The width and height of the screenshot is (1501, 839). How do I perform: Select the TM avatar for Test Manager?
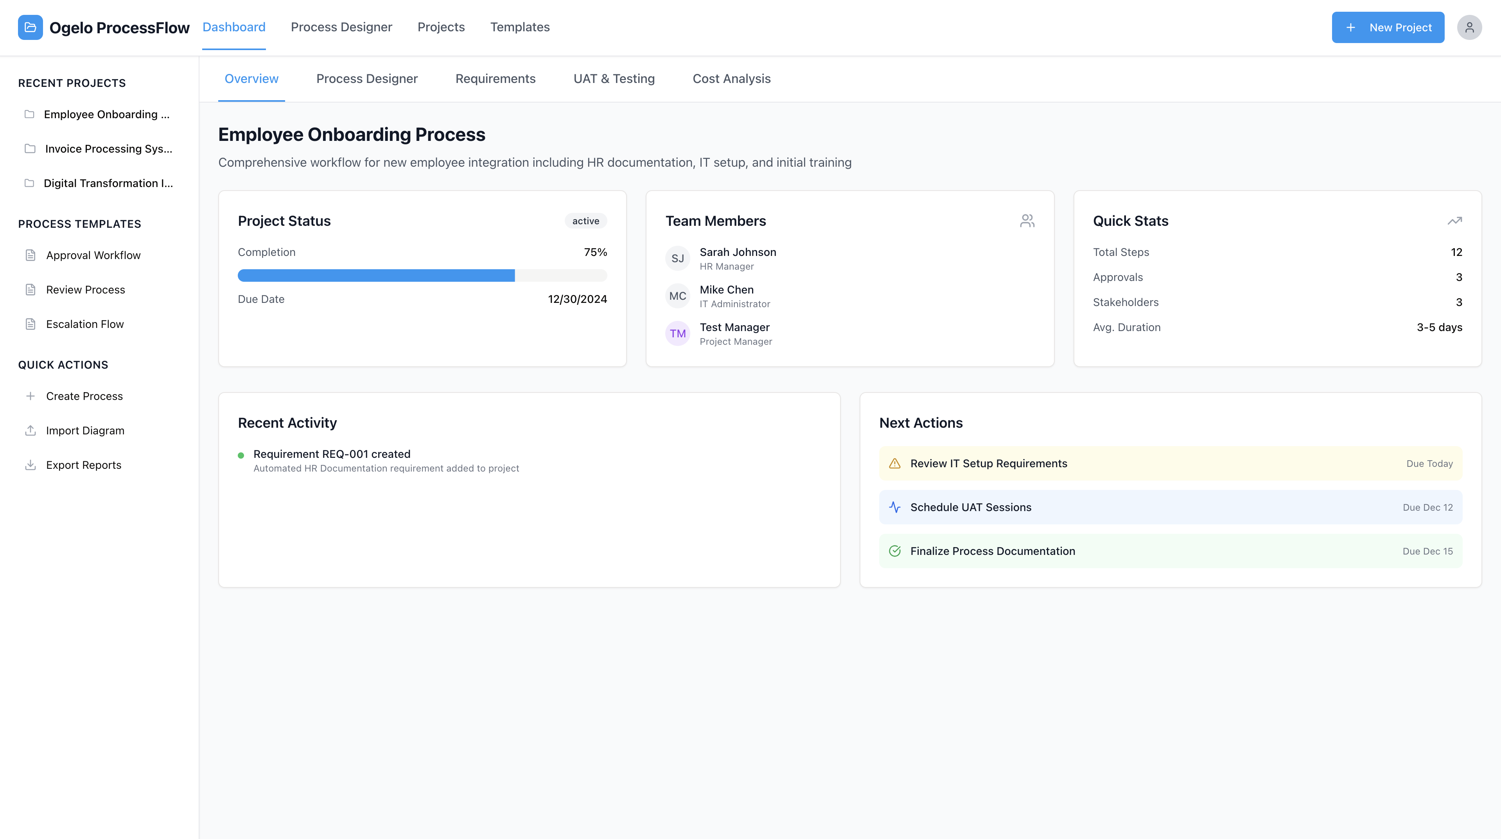(677, 333)
